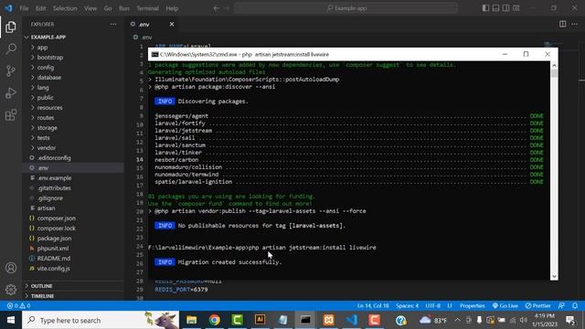Screen dimensions: 585x329
Task: Click Spaces: 4 indentation status item
Action: pyautogui.click(x=407, y=306)
